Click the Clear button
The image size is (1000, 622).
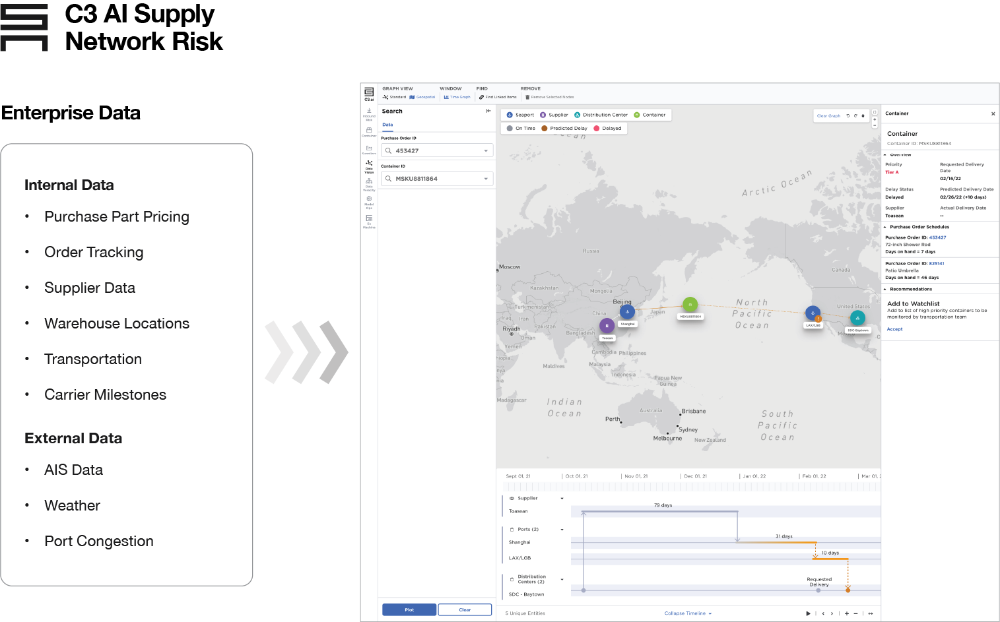tap(465, 609)
